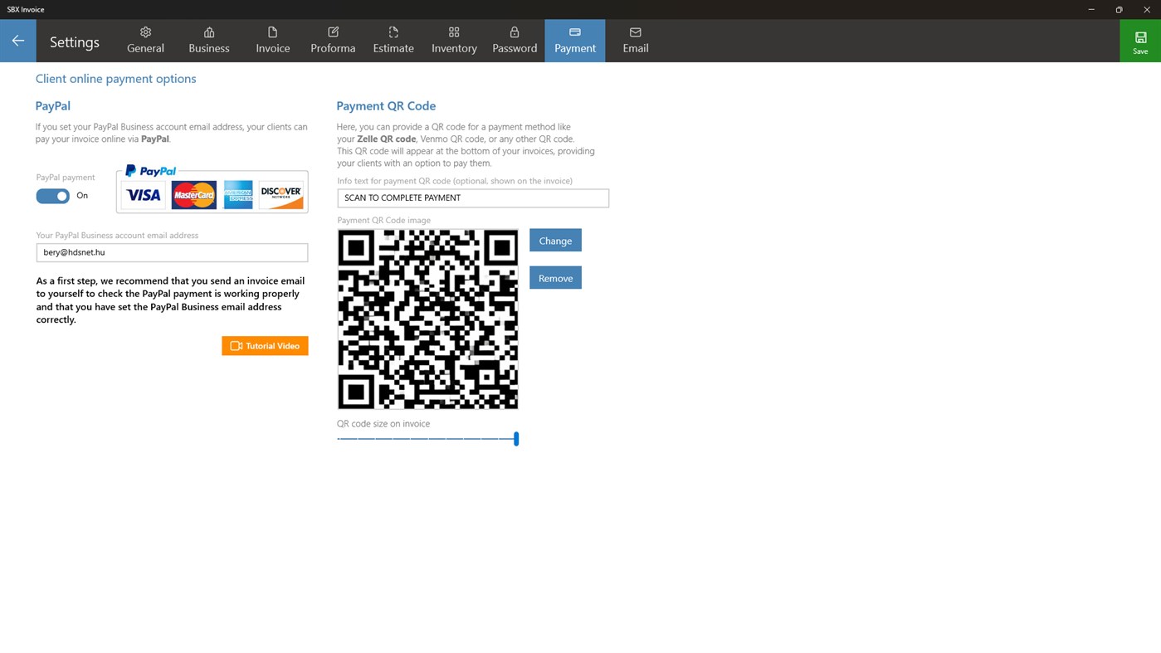Open the Password lock icon
Viewport: 1161px width, 653px height.
(x=514, y=32)
